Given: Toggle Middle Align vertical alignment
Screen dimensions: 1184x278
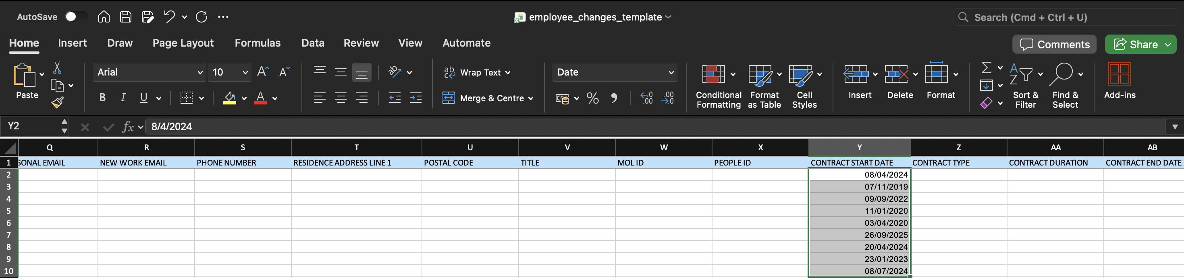Looking at the screenshot, I should point(341,72).
